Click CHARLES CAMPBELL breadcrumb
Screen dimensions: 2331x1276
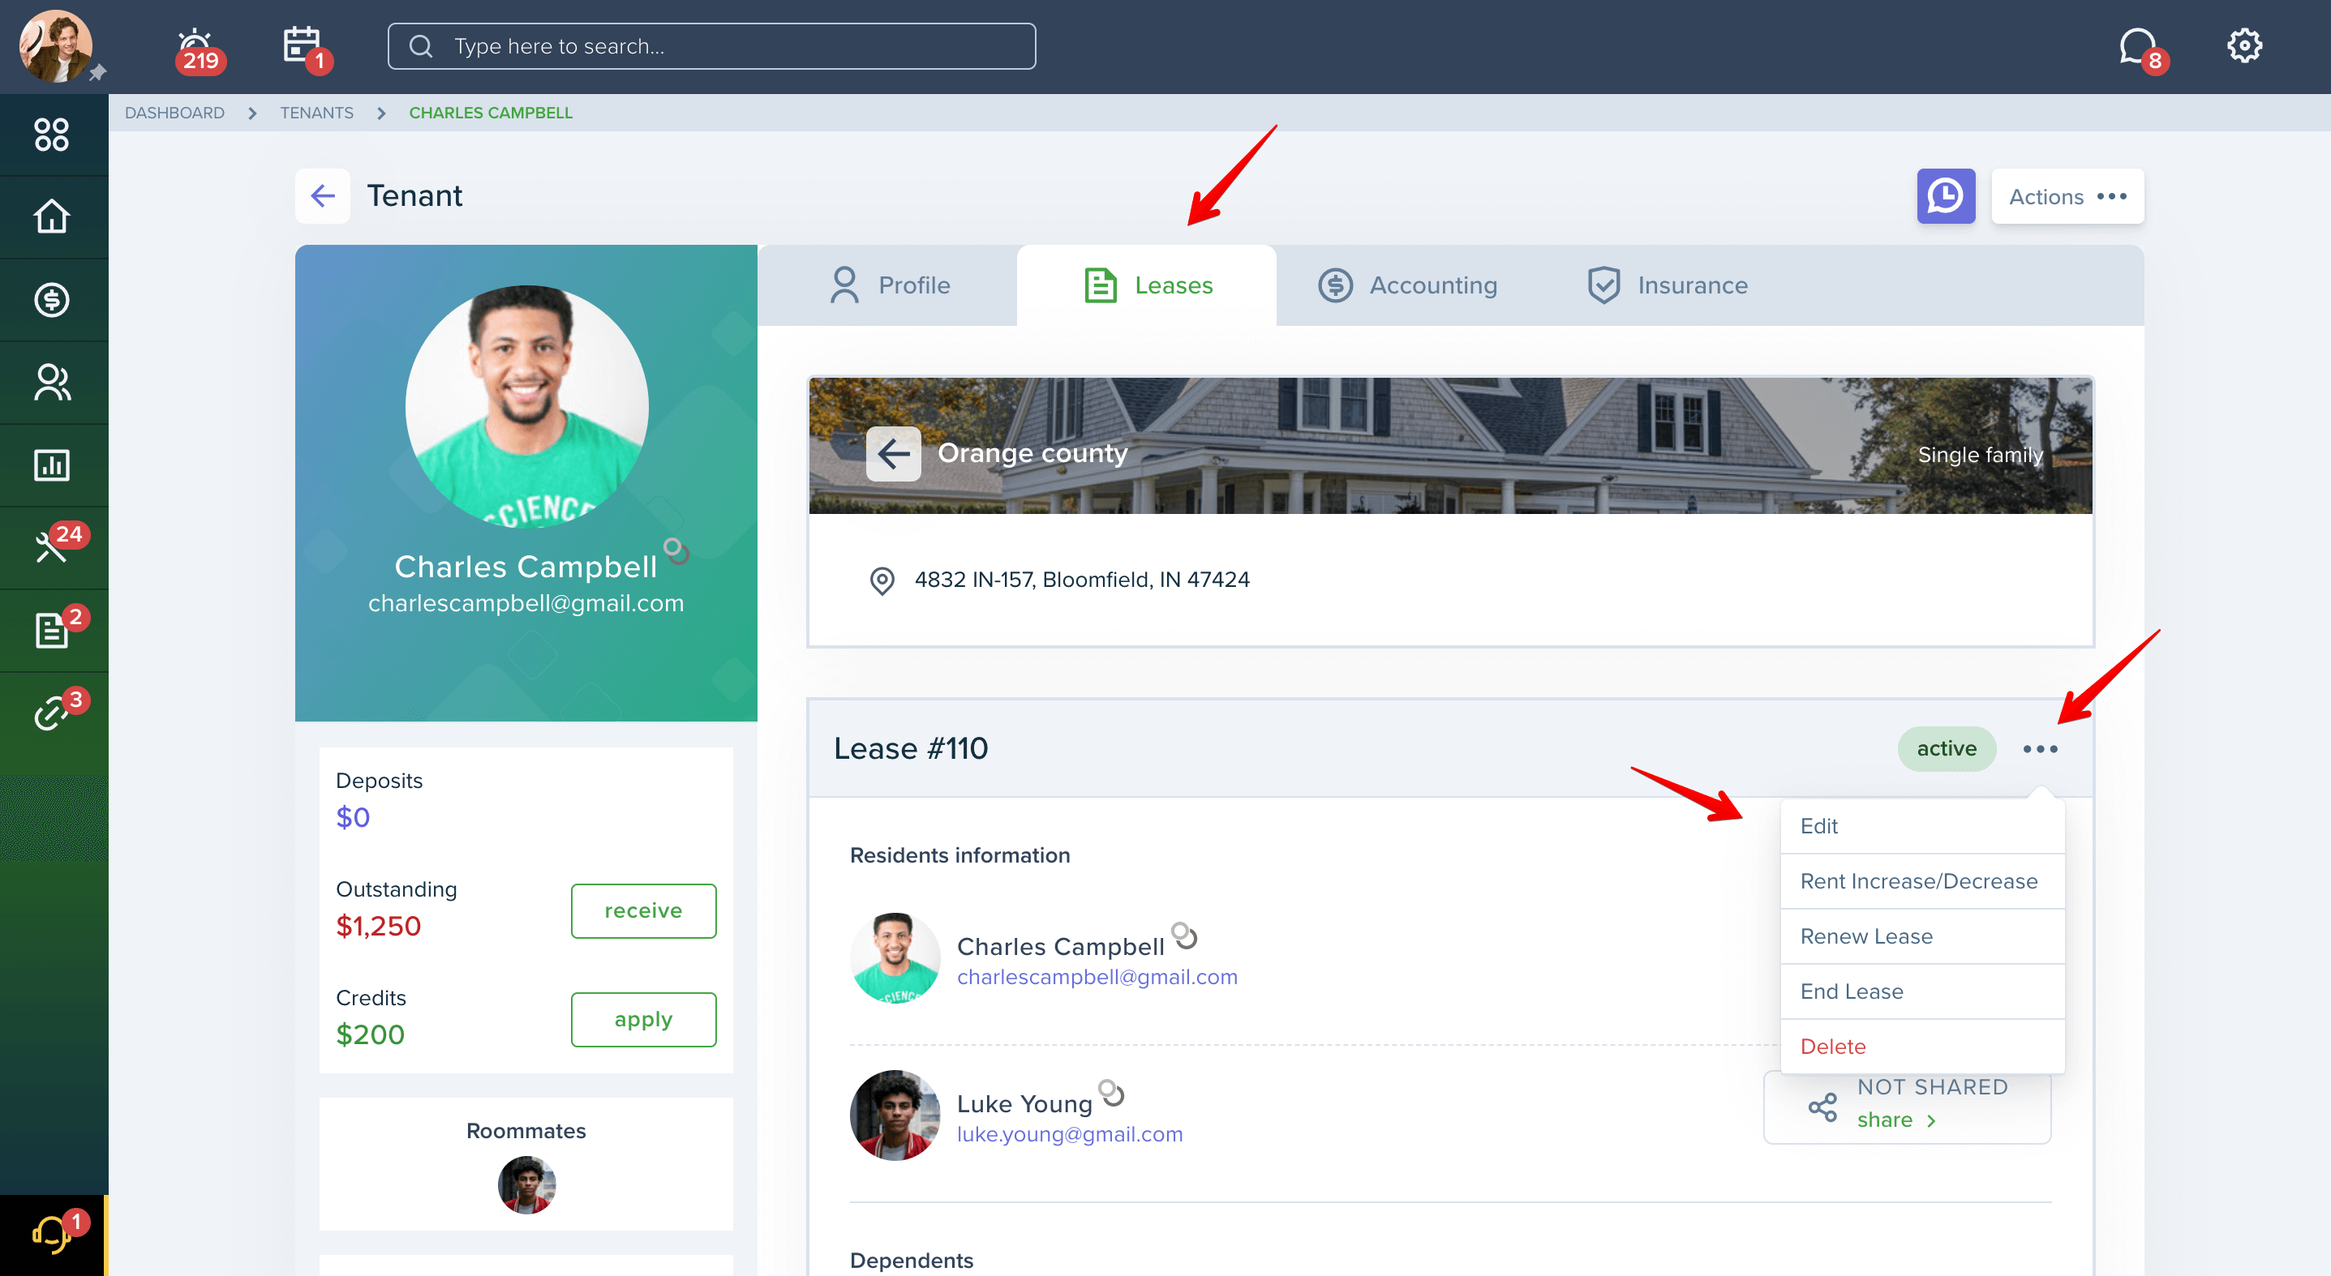491,113
